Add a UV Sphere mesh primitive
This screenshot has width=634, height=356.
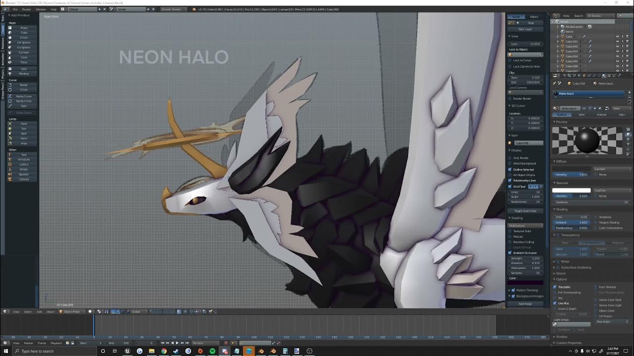click(23, 43)
